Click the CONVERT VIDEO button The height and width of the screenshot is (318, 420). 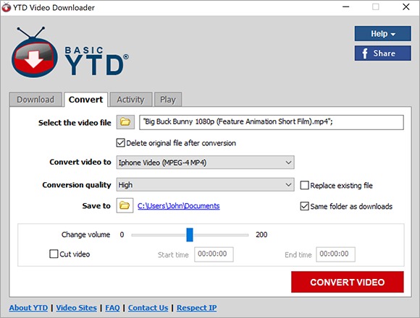[348, 282]
